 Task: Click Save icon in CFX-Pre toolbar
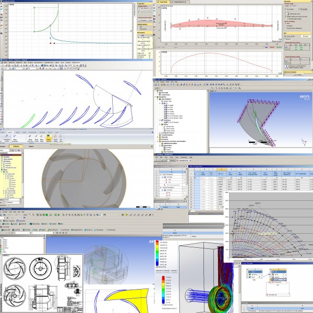point(155,85)
